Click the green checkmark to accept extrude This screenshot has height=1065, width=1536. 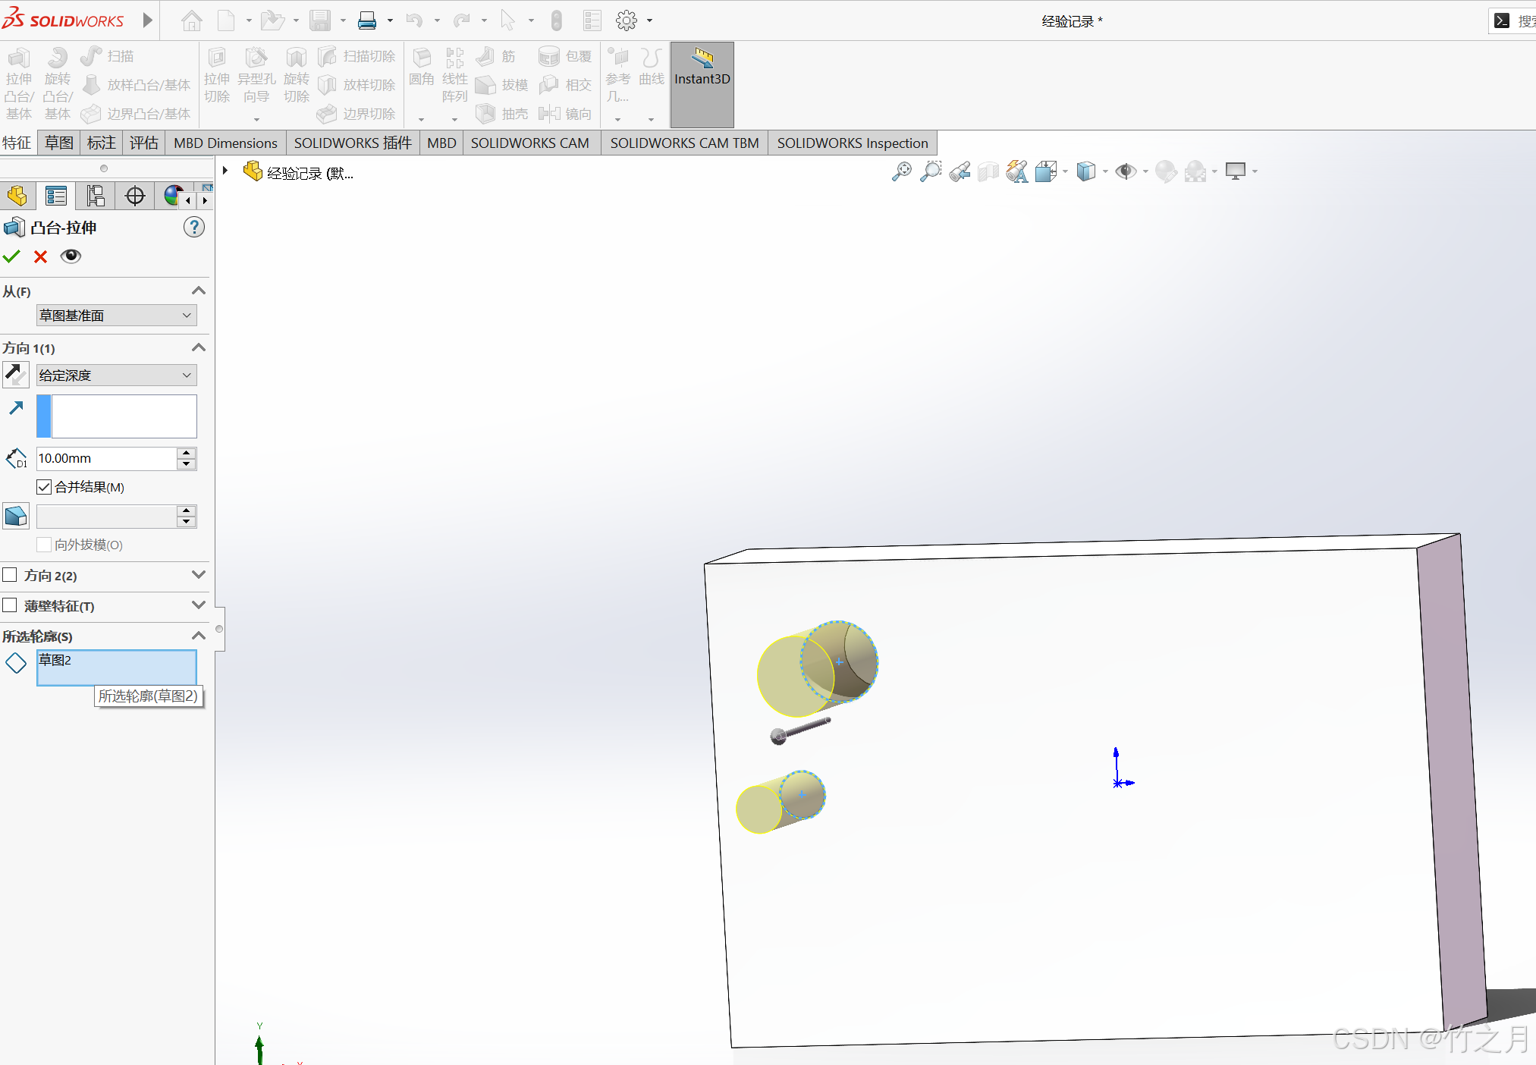tap(11, 256)
